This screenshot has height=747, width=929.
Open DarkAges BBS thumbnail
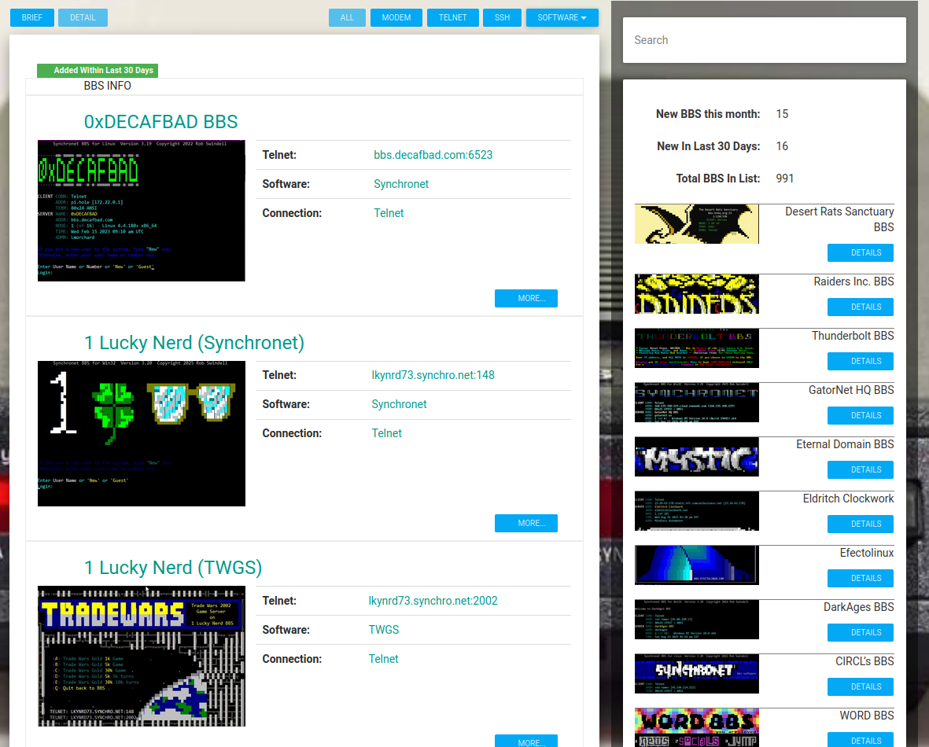[x=697, y=620]
